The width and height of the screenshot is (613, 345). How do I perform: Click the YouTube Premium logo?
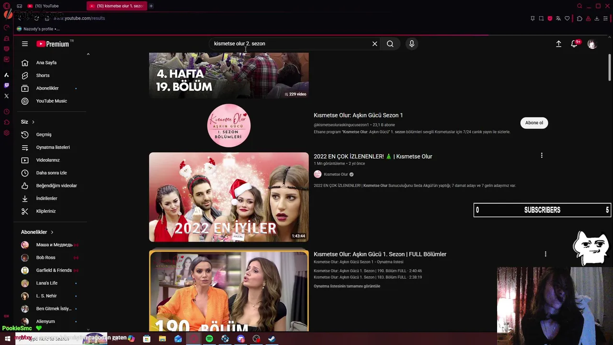[x=53, y=44]
